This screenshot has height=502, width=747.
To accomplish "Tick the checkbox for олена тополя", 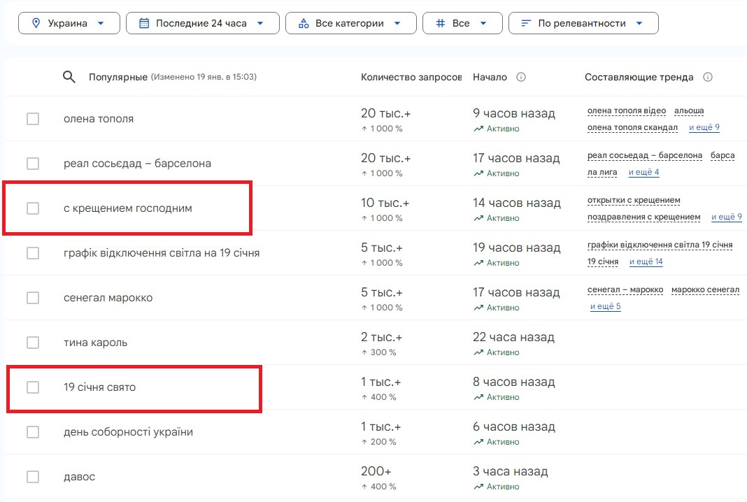I will 33,119.
